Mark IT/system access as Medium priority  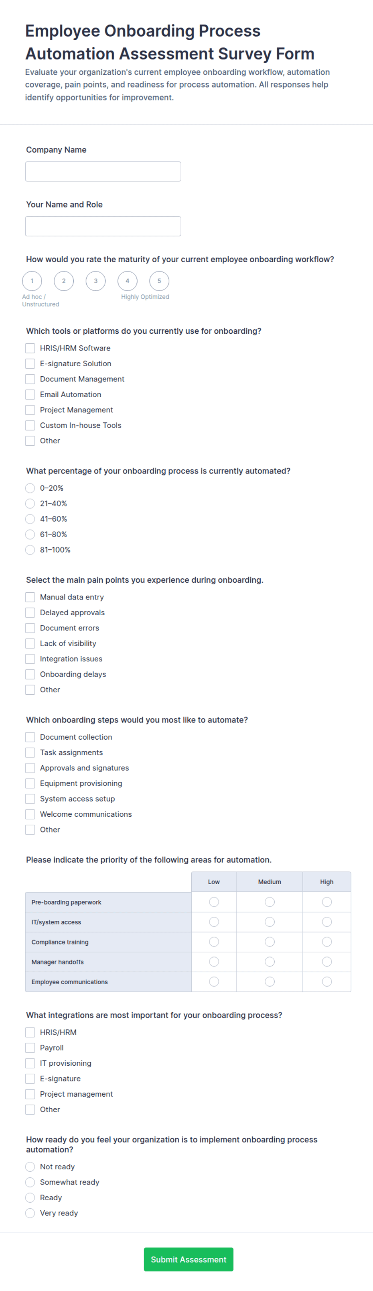pos(270,922)
